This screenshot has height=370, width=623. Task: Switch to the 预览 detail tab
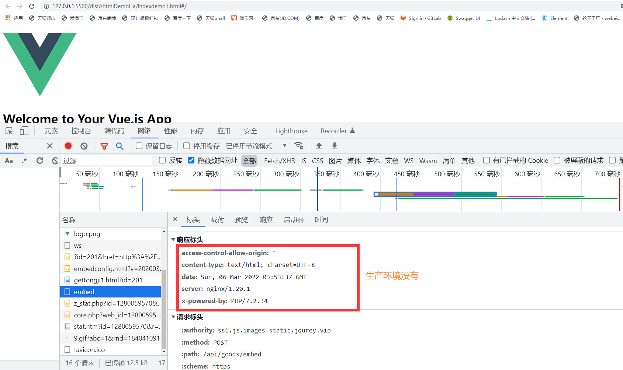242,220
